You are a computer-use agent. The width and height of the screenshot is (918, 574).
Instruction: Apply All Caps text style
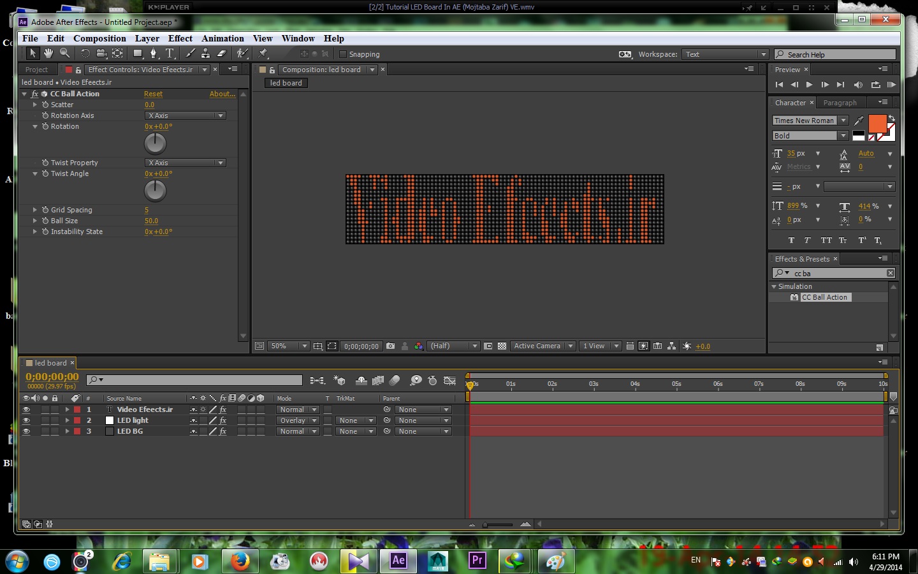826,240
